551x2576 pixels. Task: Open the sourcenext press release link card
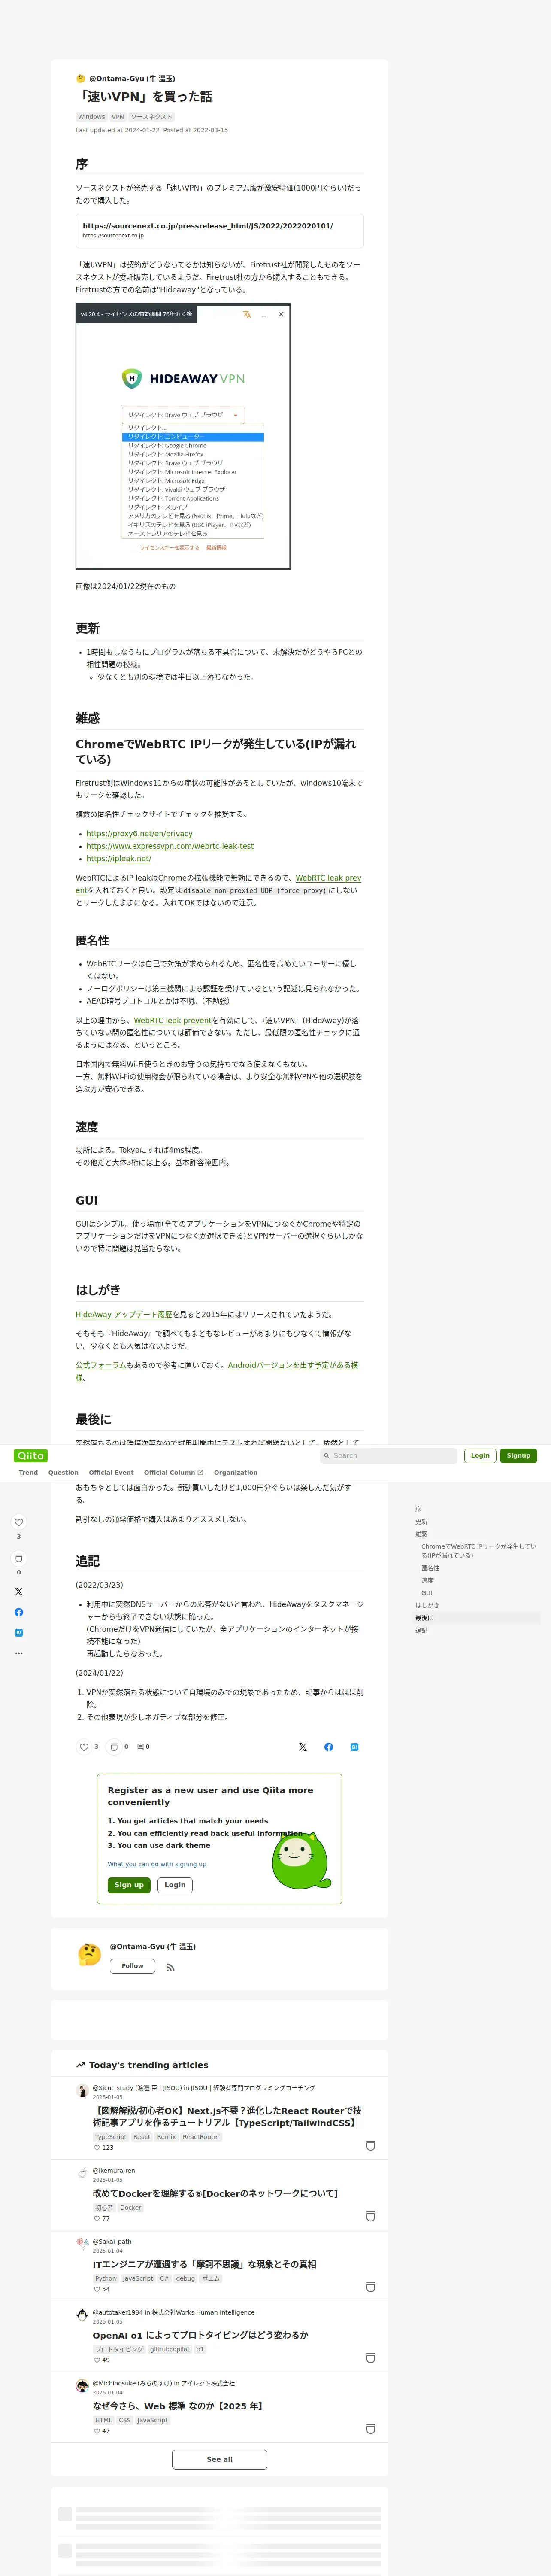click(219, 230)
